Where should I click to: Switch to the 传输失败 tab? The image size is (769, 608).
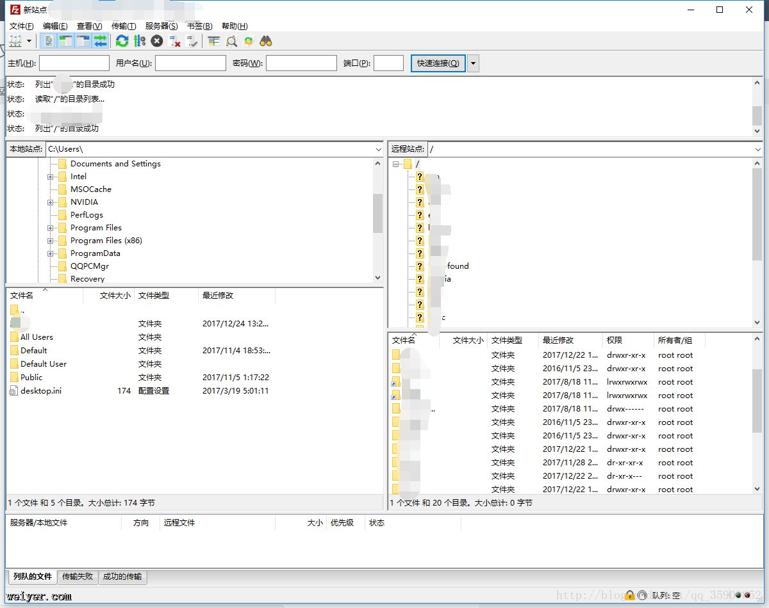pyautogui.click(x=78, y=577)
